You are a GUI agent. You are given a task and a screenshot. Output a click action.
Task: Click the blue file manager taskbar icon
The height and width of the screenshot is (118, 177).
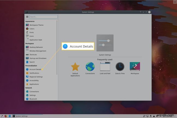tap(10, 116)
